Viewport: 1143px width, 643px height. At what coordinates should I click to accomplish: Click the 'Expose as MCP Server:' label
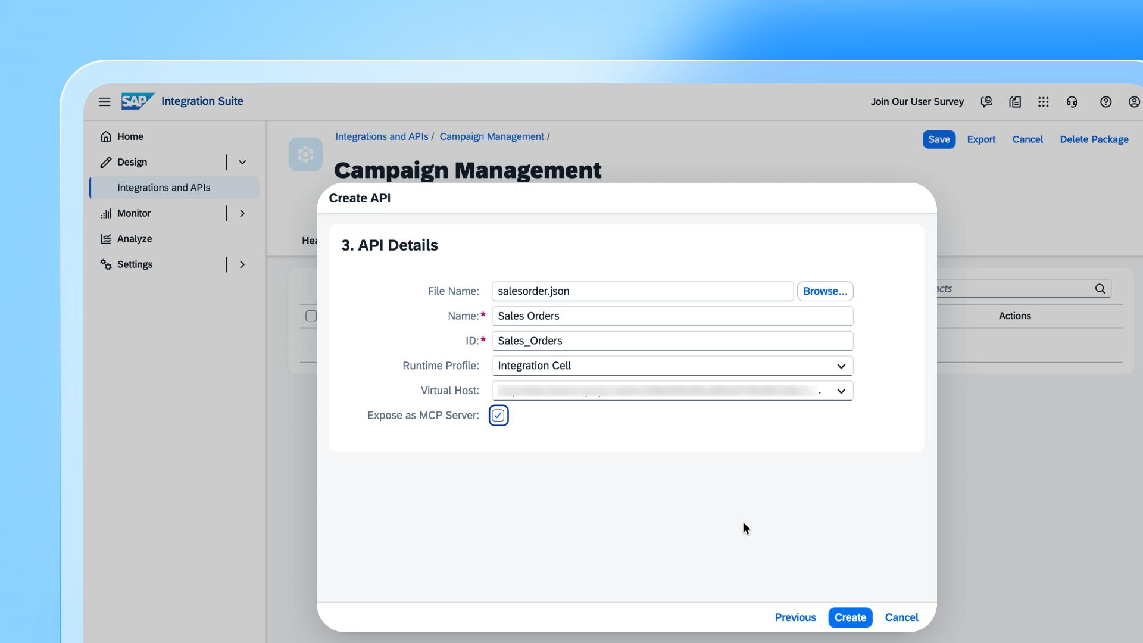tap(423, 416)
